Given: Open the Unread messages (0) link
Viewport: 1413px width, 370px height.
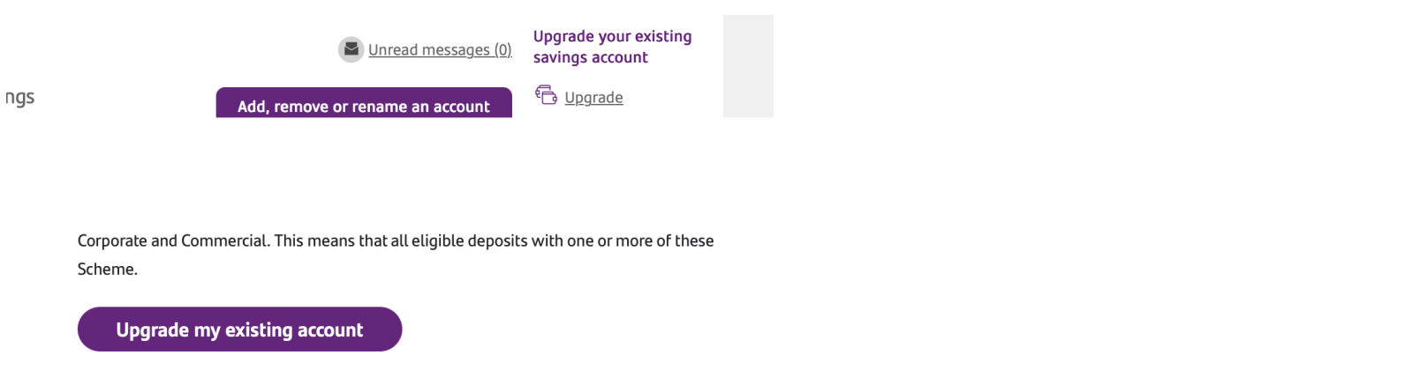Looking at the screenshot, I should [440, 50].
